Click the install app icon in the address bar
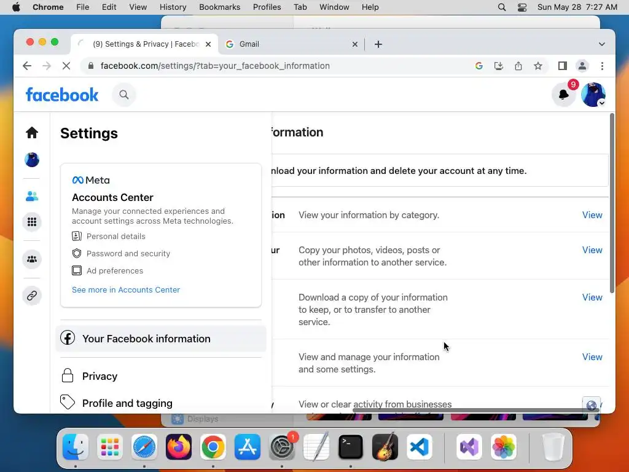 point(499,66)
